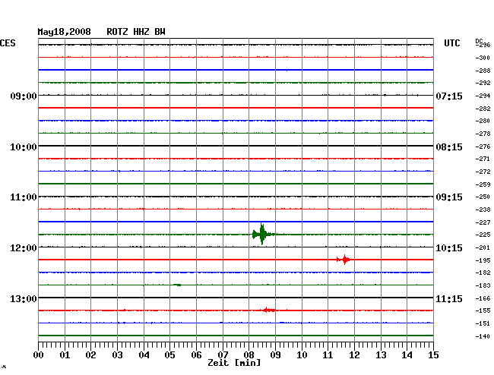Click the 06 minute axis label

pyautogui.click(x=196, y=355)
